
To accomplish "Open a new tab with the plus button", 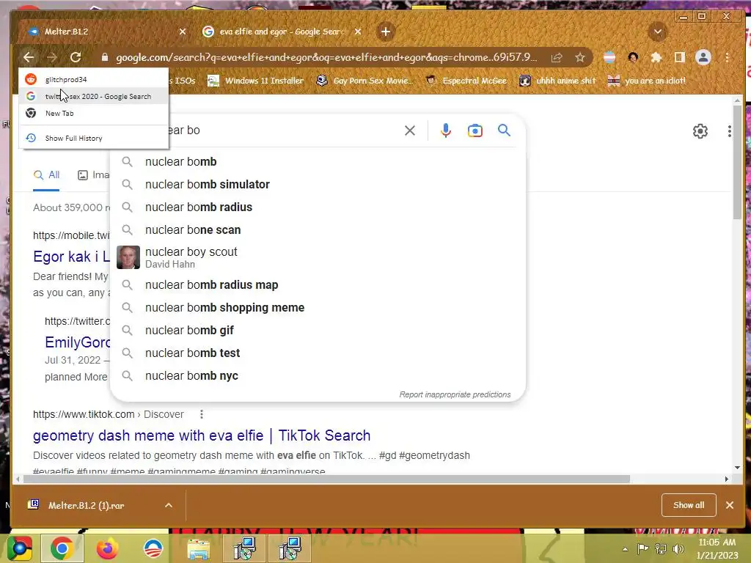I will tap(386, 32).
